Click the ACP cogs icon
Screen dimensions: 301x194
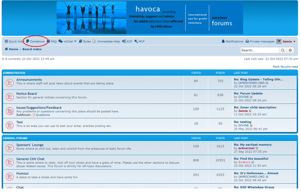coord(124,42)
